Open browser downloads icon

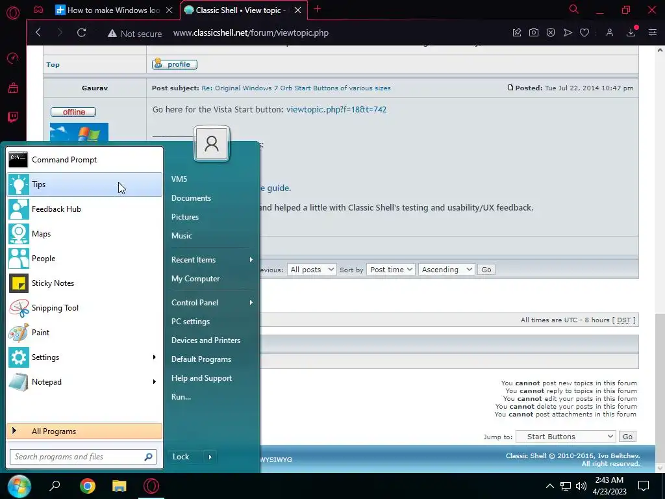(x=631, y=32)
